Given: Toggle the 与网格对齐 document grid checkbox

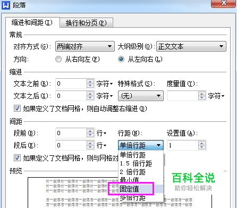Looking at the screenshot, I should coord(17,157).
